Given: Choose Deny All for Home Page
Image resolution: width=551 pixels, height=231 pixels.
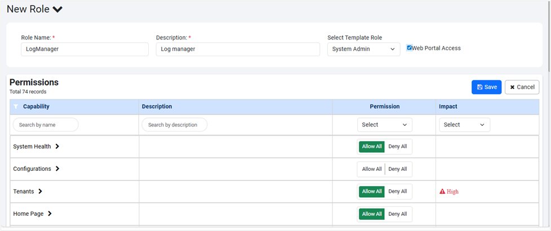Looking at the screenshot, I should click(x=398, y=214).
